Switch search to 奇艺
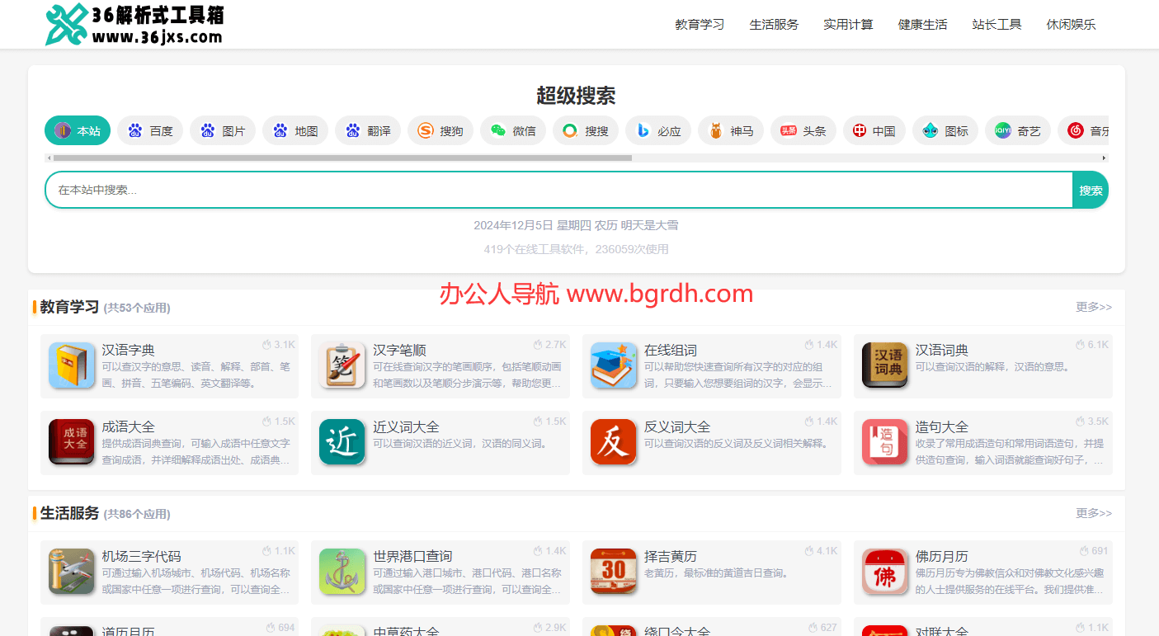1159x636 pixels. pos(1018,130)
